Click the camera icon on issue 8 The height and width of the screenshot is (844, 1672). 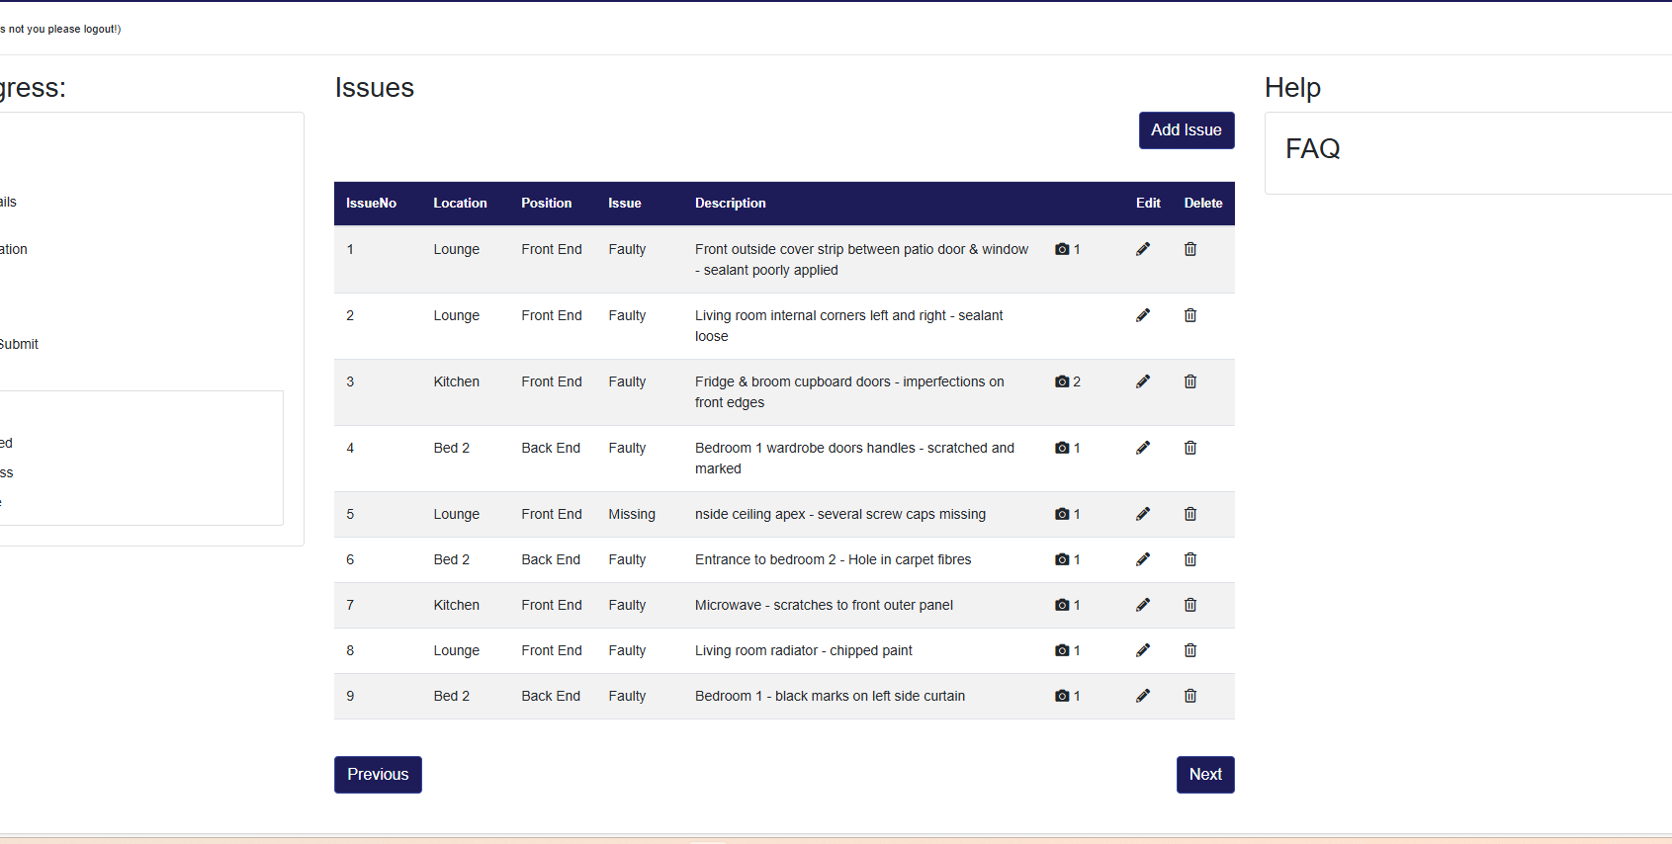(1063, 650)
